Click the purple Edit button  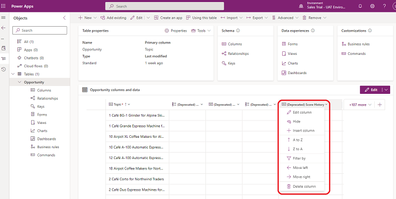(371, 90)
